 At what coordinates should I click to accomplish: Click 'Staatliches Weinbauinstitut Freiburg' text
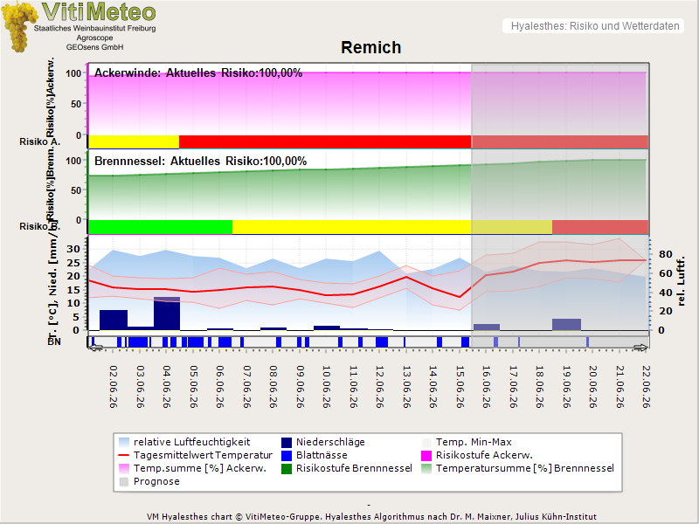click(95, 28)
